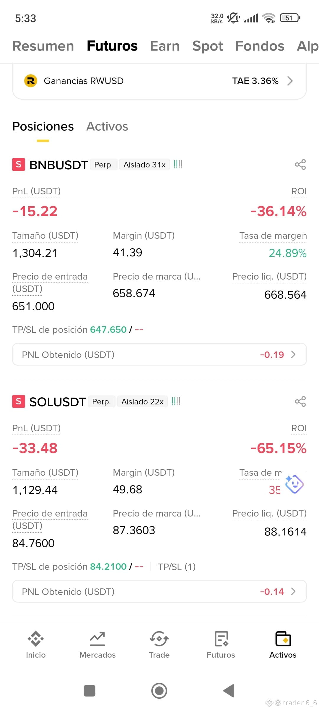This screenshot has height=710, width=319.
Task: Open TP/SL (1) for SOLUSDT
Action: [177, 567]
